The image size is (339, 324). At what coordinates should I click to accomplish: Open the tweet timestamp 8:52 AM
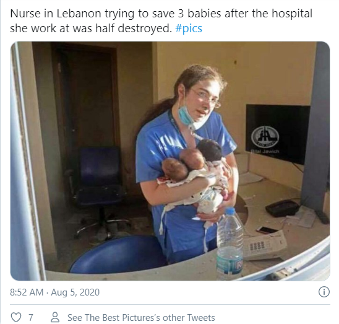pos(27,292)
